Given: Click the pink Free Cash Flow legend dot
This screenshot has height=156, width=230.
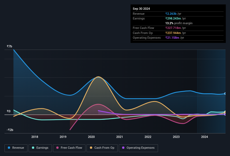Looking at the screenshot, I should [x=58, y=148].
